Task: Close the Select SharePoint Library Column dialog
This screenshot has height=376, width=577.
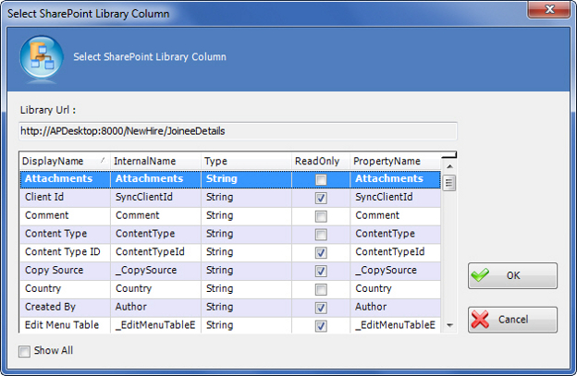Action: 553,12
